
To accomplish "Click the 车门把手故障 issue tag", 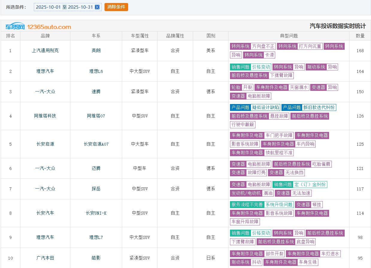I will (x=279, y=135).
